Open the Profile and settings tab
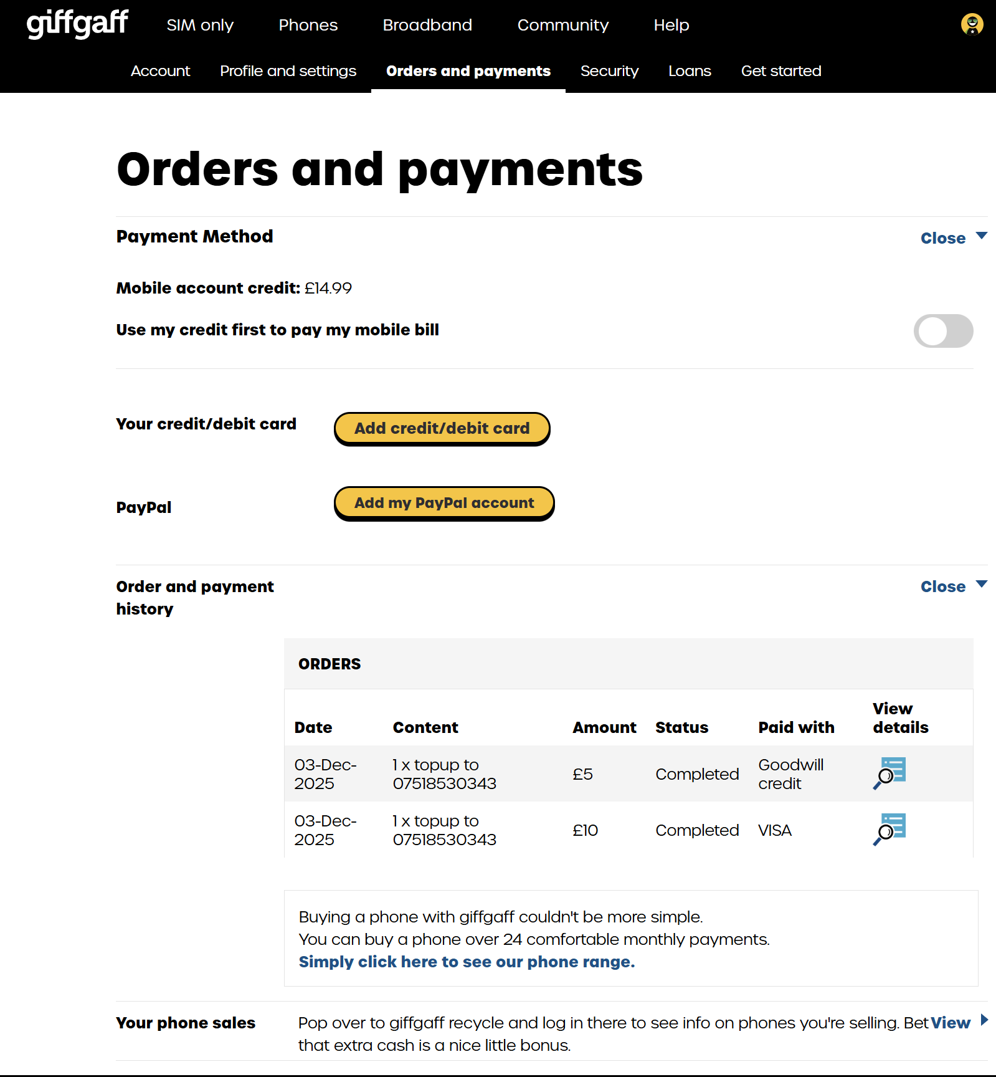The width and height of the screenshot is (996, 1077). click(x=288, y=71)
